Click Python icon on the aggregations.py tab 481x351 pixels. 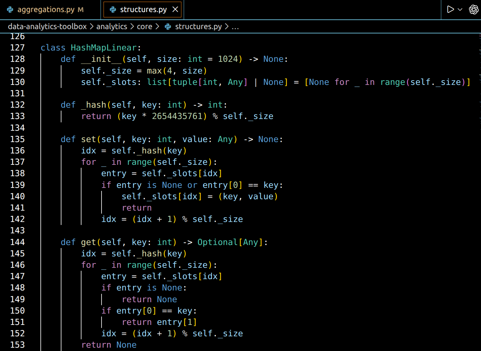coord(10,10)
